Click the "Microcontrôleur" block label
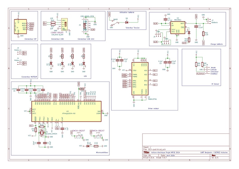Viewport: 239px width, 169px height. click(102, 152)
